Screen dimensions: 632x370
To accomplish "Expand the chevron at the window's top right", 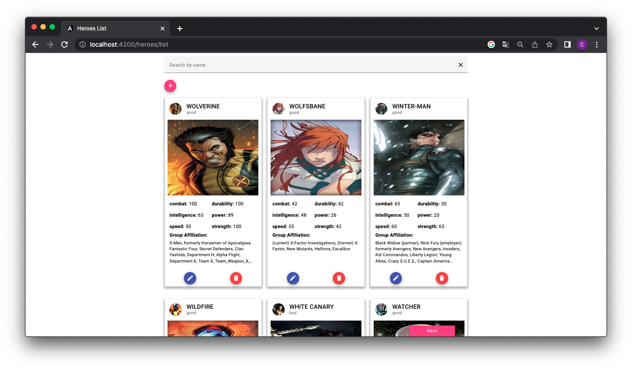I will [x=596, y=28].
